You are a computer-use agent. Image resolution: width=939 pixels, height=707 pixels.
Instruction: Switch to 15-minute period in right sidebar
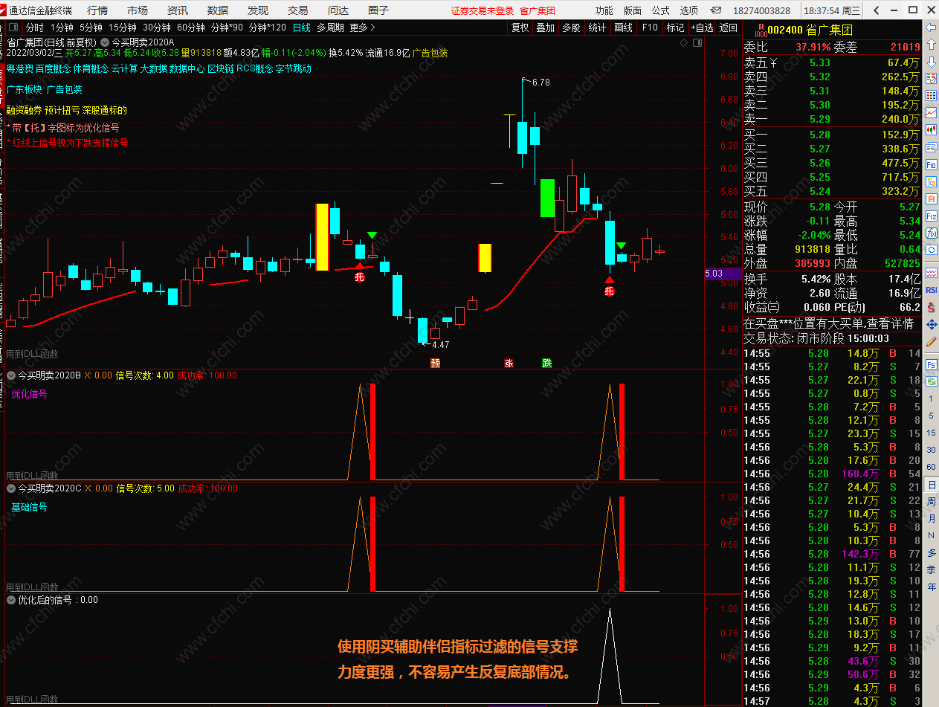931,432
